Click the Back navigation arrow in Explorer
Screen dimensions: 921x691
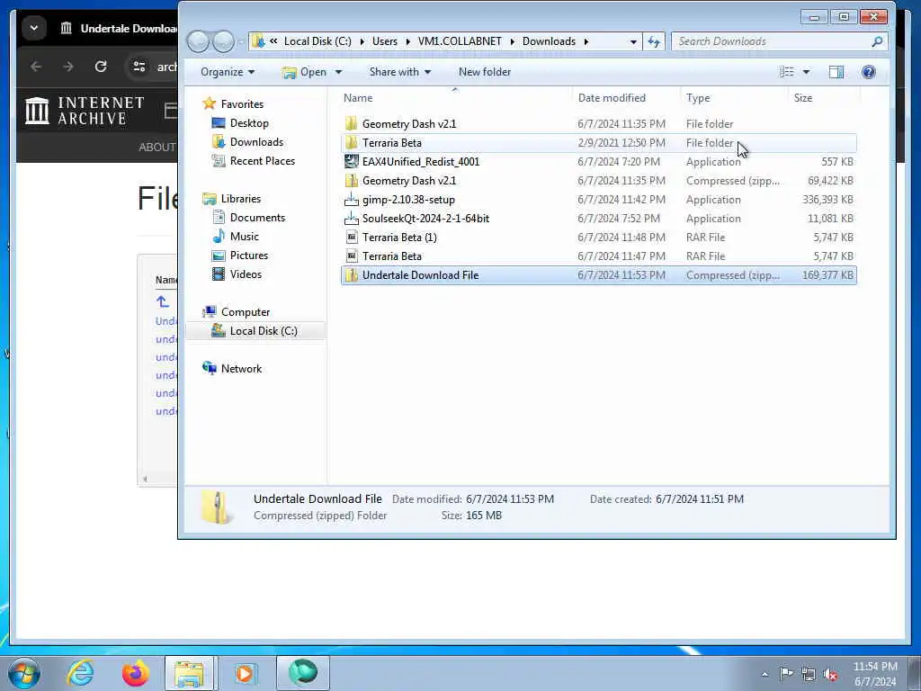tap(199, 41)
